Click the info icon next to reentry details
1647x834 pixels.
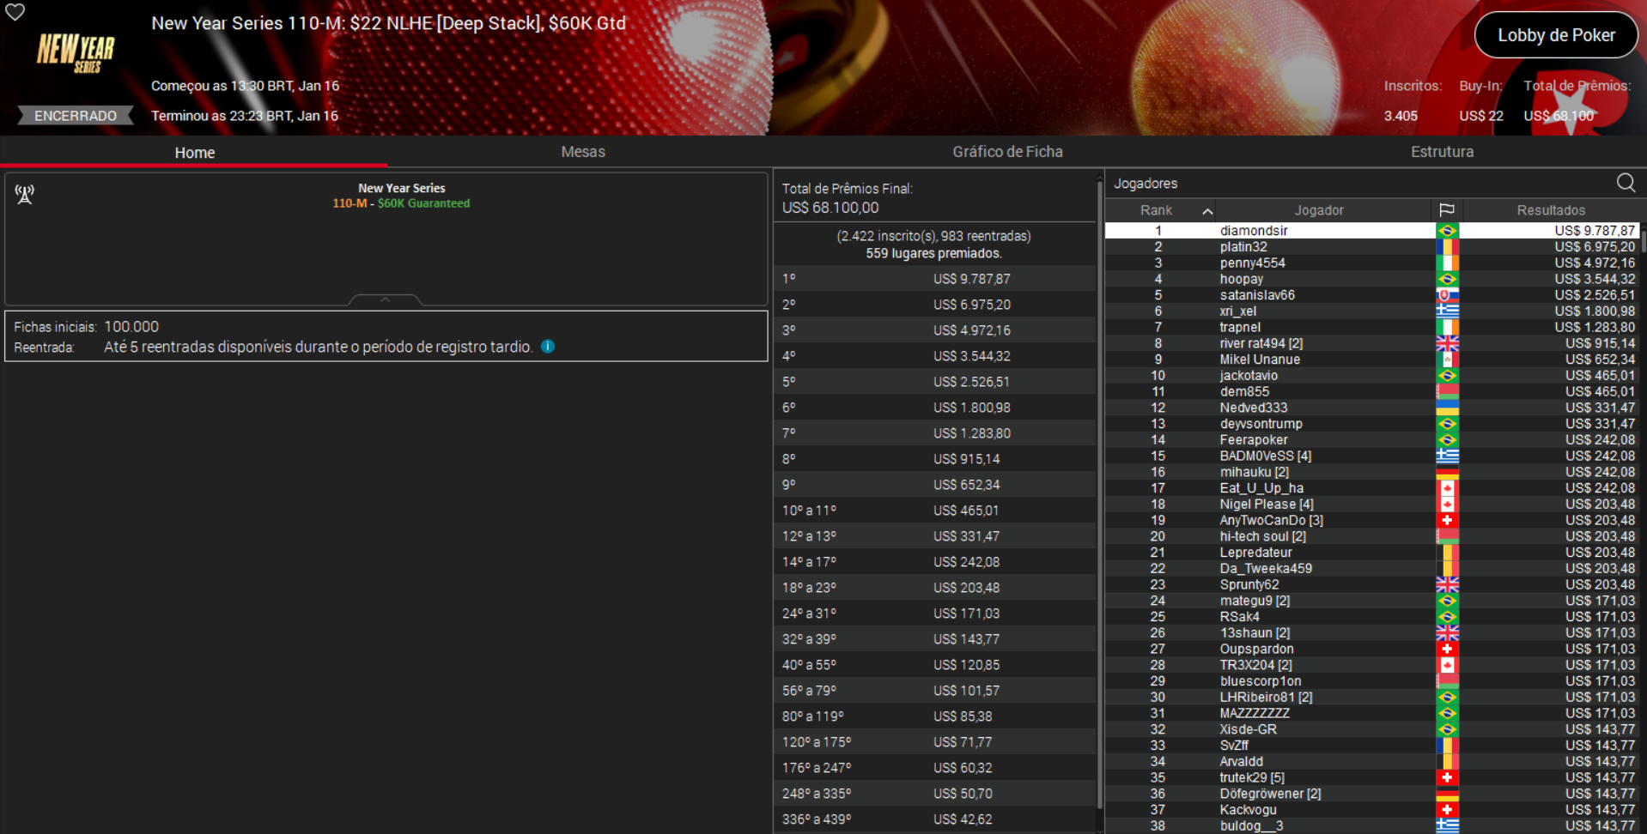tap(548, 346)
